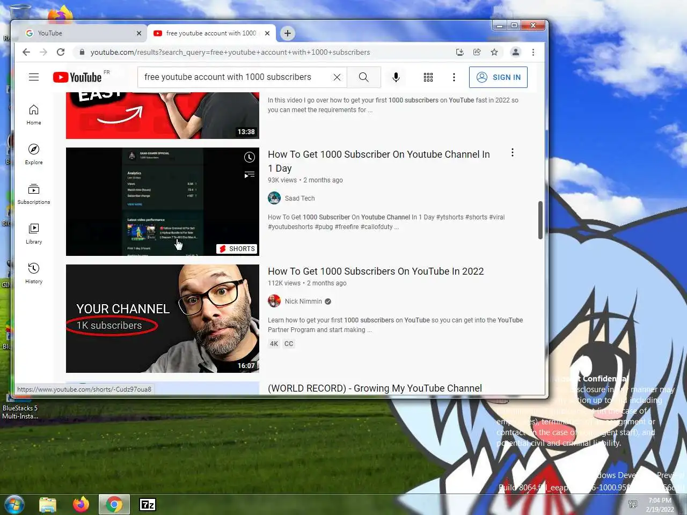Click the Chrome address bar URL
Screen dimensions: 687x515
(x=230, y=52)
